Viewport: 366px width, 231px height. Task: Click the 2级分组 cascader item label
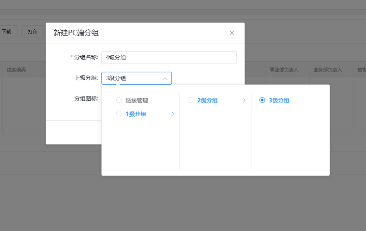coord(207,101)
